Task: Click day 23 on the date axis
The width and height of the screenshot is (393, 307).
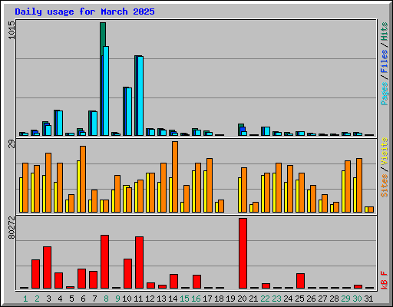Action: tap(276, 299)
